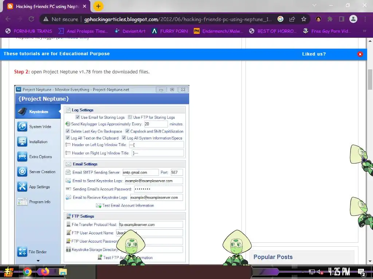Click Email SMTP Sending Server field
This screenshot has width=373, height=279.
140,172
